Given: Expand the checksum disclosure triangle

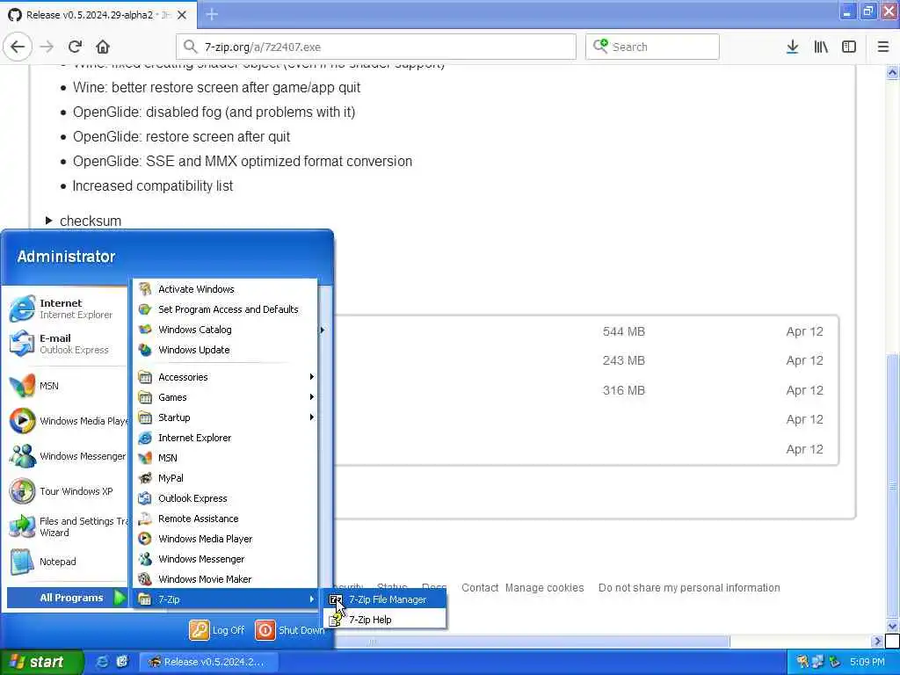Looking at the screenshot, I should (48, 221).
